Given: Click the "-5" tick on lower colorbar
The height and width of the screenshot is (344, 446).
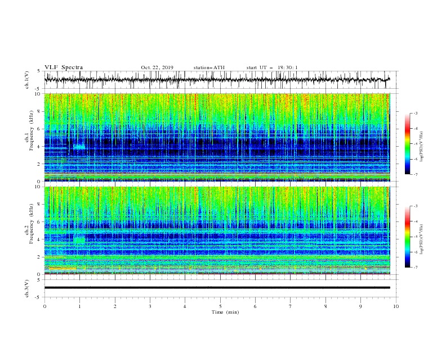Looking at the screenshot, I should tap(416, 237).
